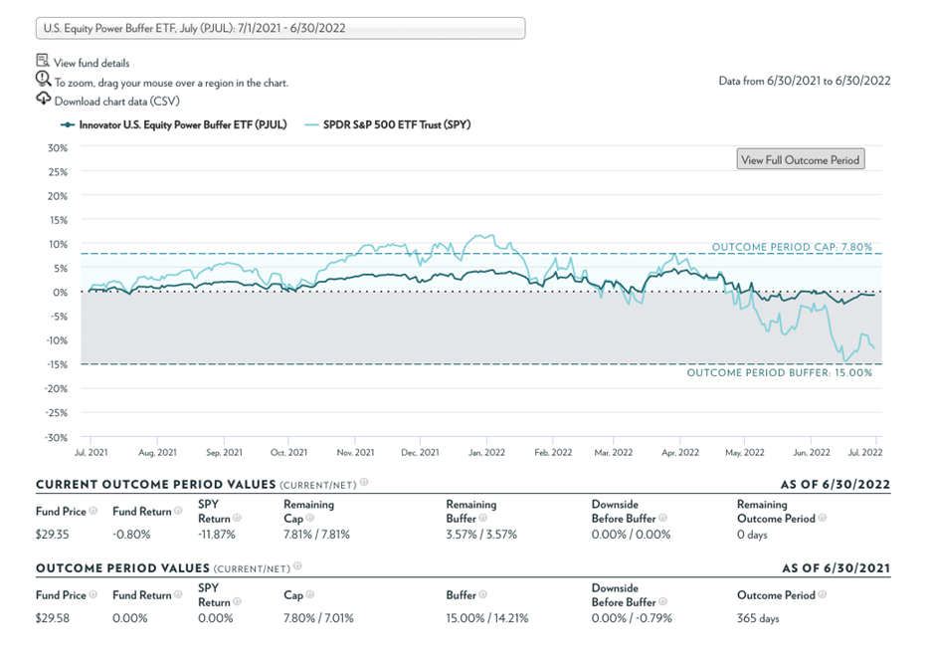Click info icon beside Cap label

pyautogui.click(x=310, y=594)
